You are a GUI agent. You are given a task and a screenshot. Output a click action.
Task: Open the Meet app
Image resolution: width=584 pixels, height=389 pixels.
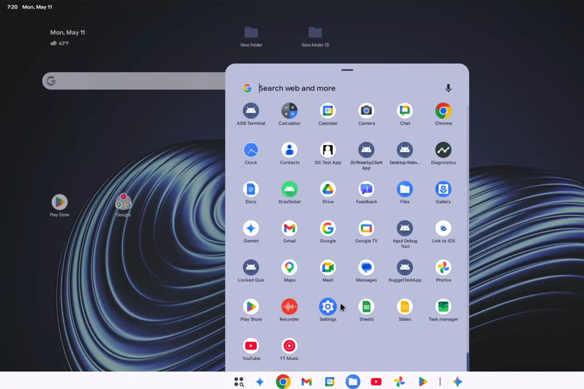point(328,267)
